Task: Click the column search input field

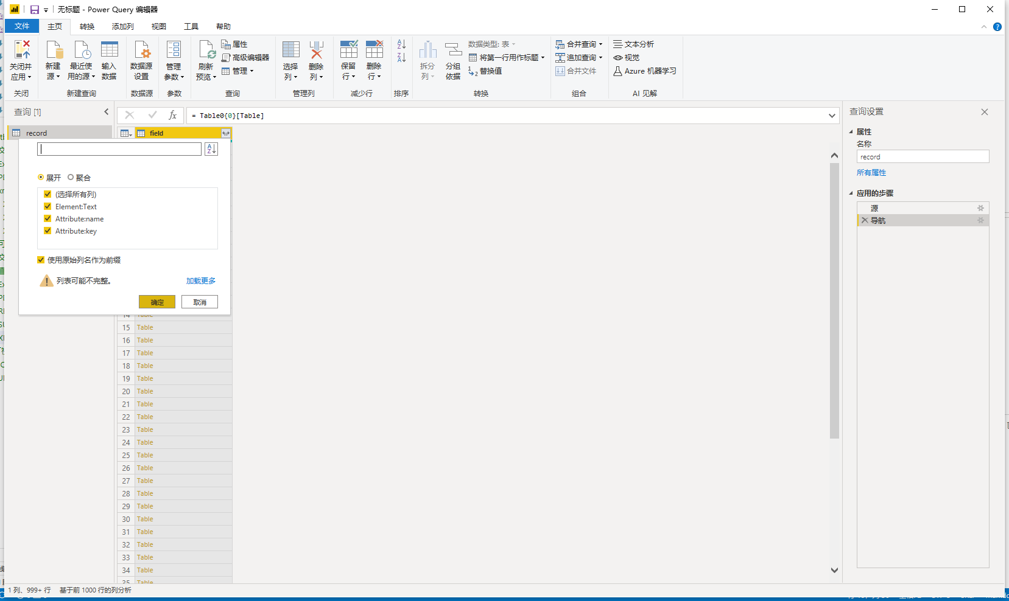Action: pyautogui.click(x=119, y=149)
